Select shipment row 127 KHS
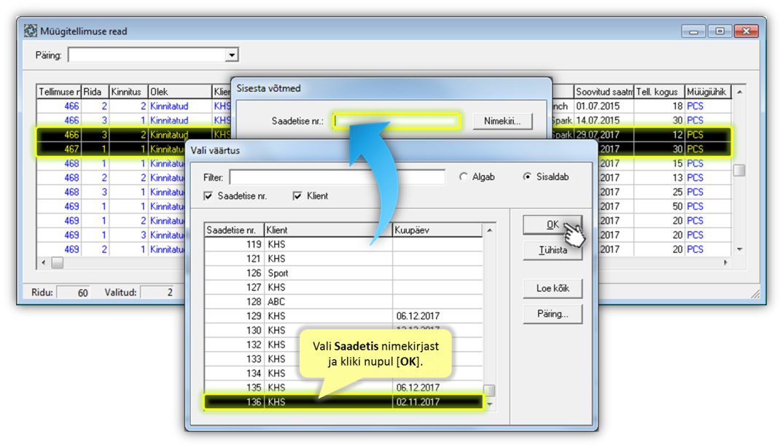This screenshot has height=448, width=783. click(x=343, y=287)
